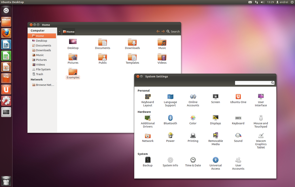Select File System in sidebar
The height and width of the screenshot is (187, 295).
coord(43,69)
